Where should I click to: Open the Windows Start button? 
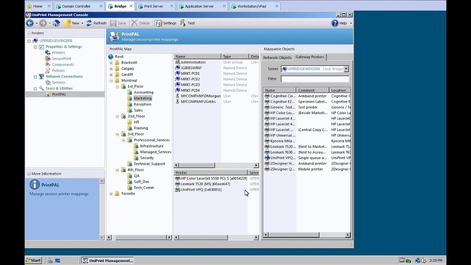(x=33, y=260)
